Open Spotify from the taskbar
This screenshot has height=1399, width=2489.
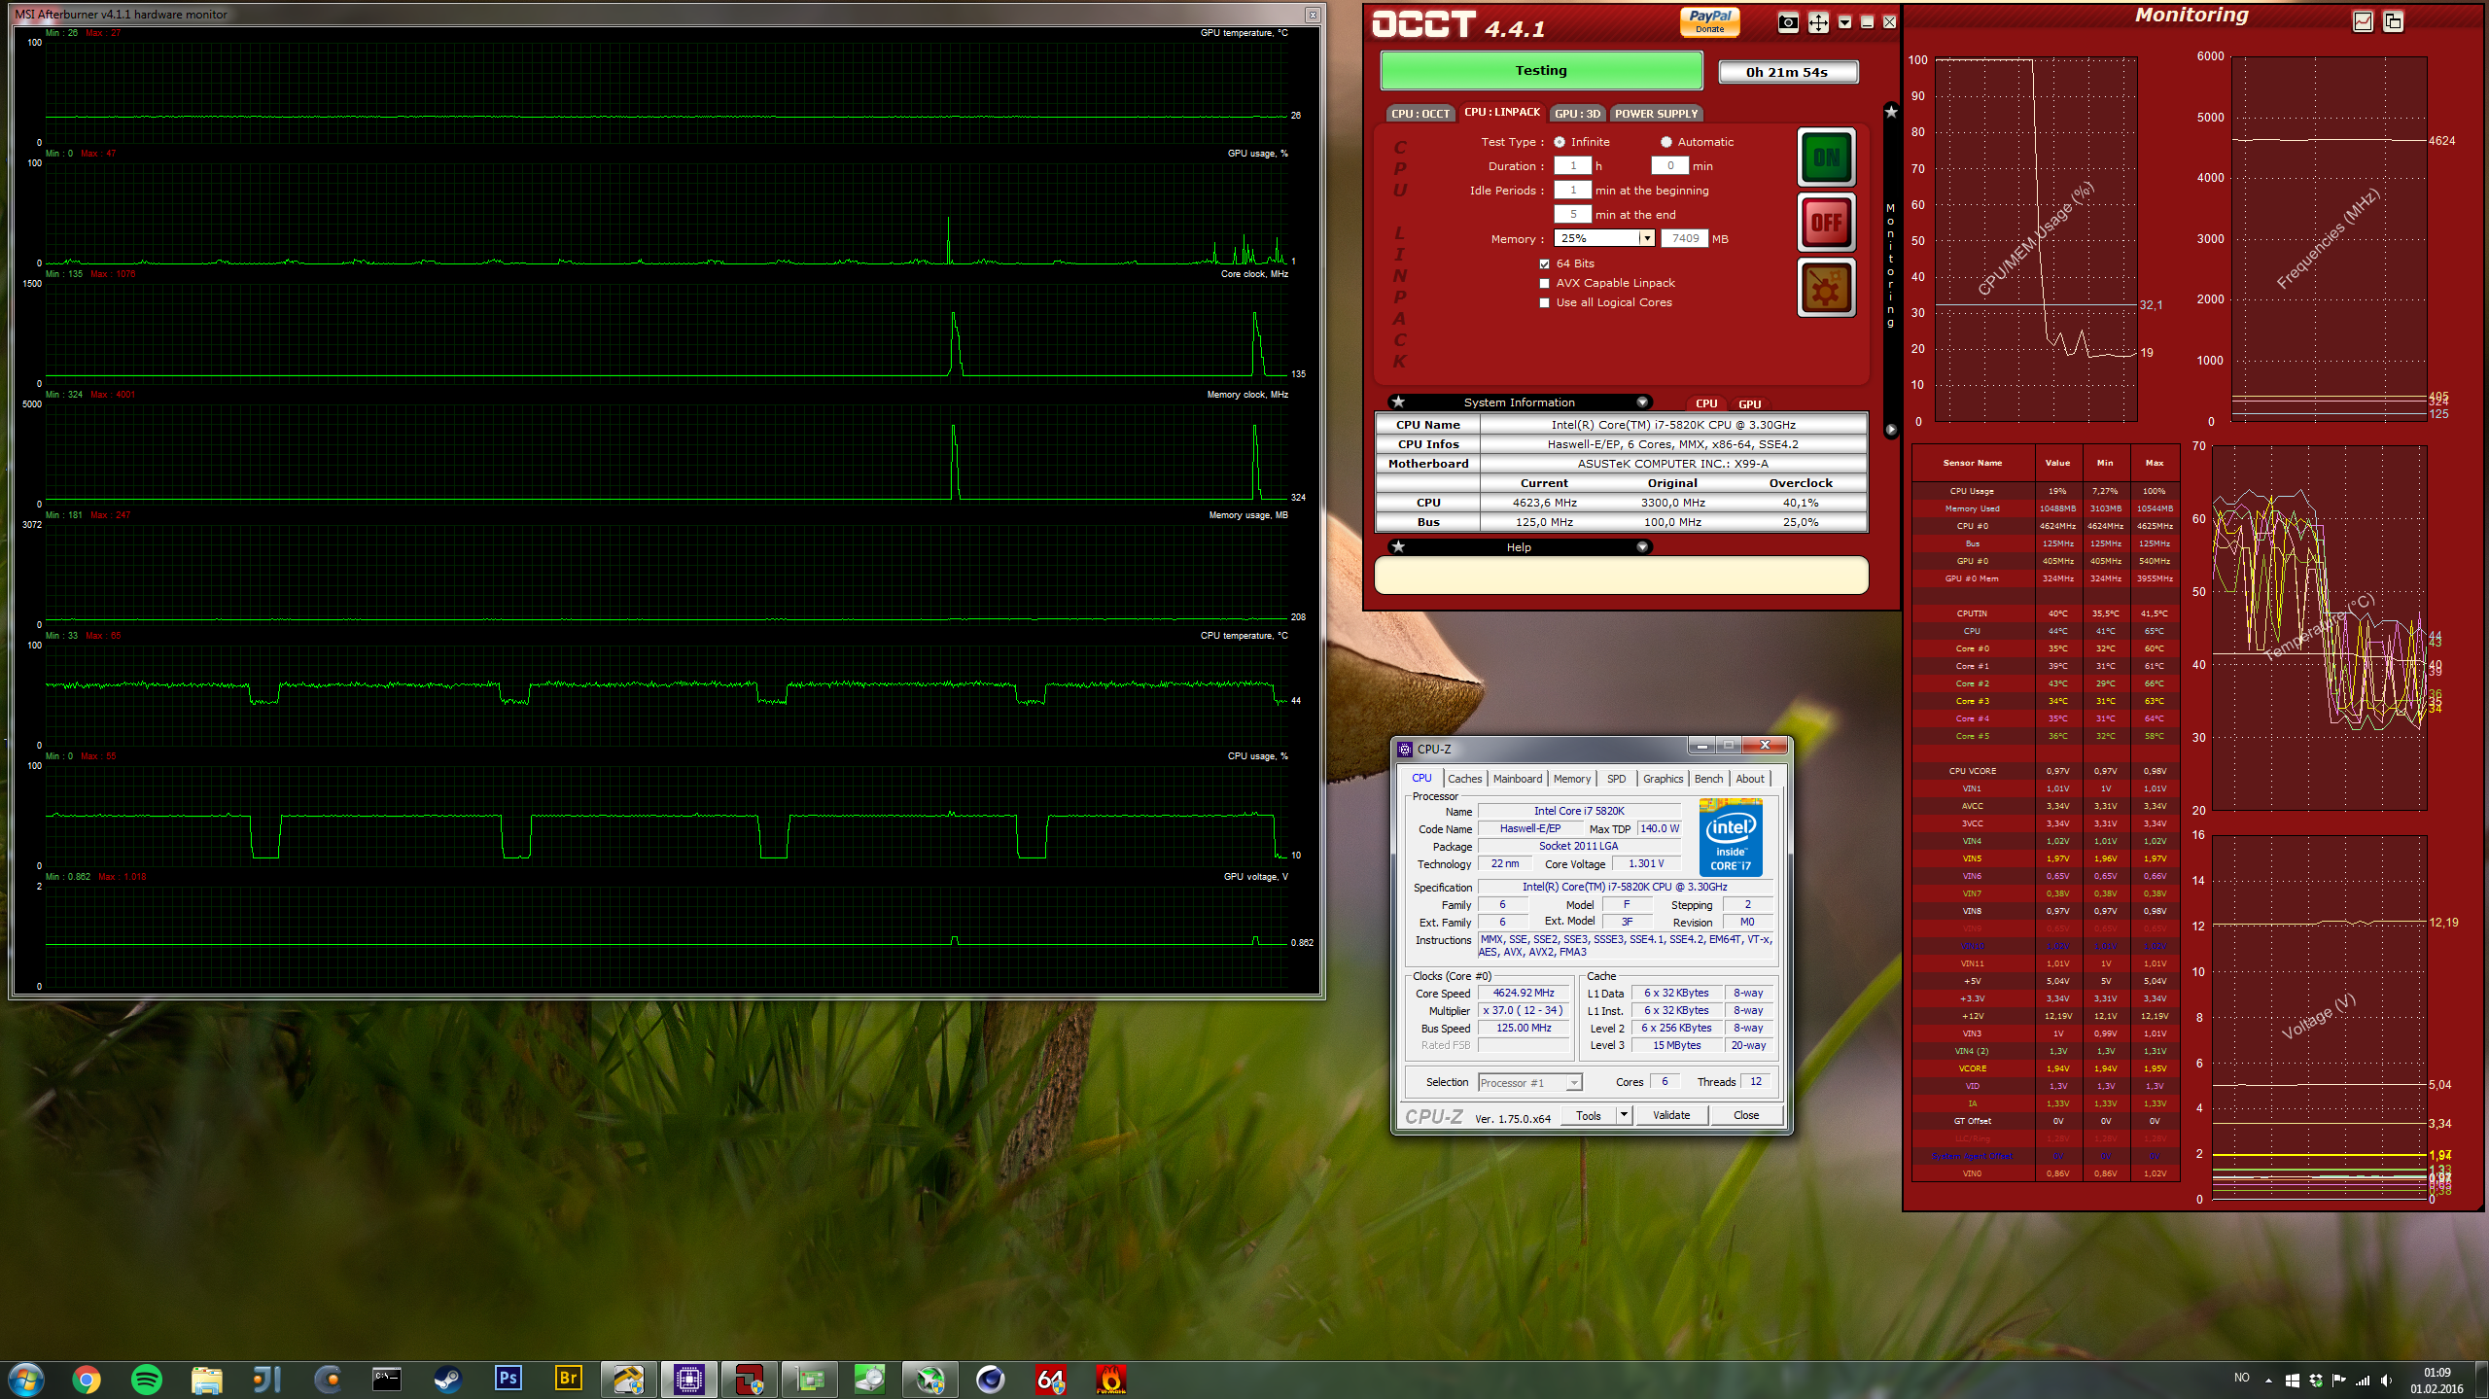click(147, 1380)
